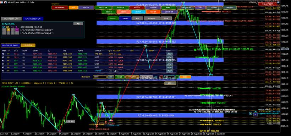
Task: Click VIEW for signal row #3
Action: [169, 61]
